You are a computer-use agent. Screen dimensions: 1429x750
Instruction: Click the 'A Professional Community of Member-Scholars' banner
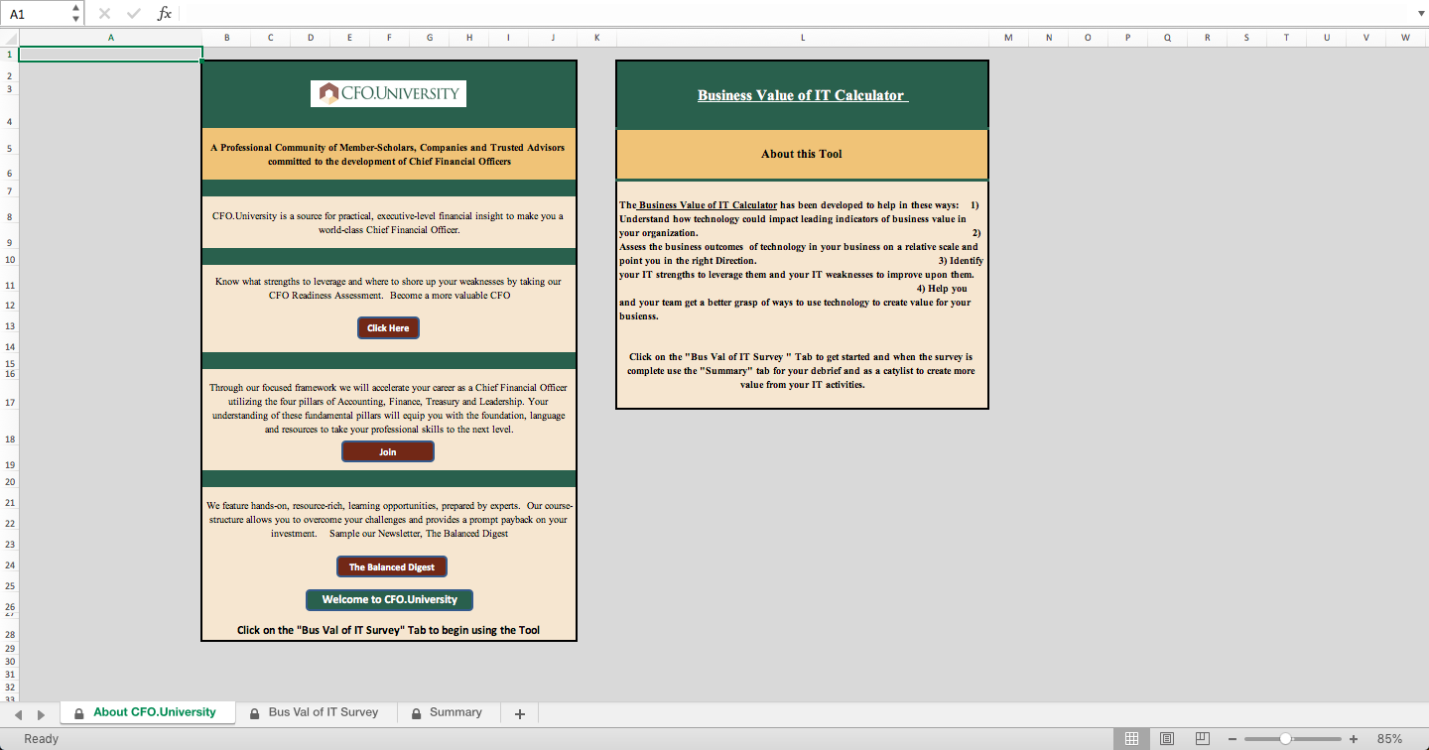[x=388, y=154]
